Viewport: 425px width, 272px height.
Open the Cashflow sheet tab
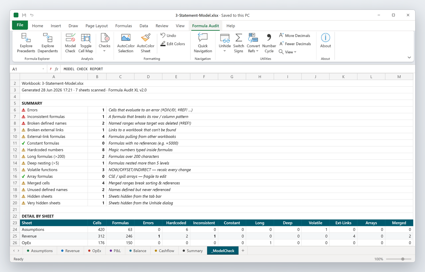click(x=164, y=251)
